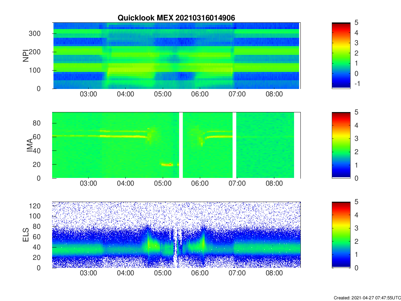Click the 5 label on IMA colorbar

(x=356, y=112)
